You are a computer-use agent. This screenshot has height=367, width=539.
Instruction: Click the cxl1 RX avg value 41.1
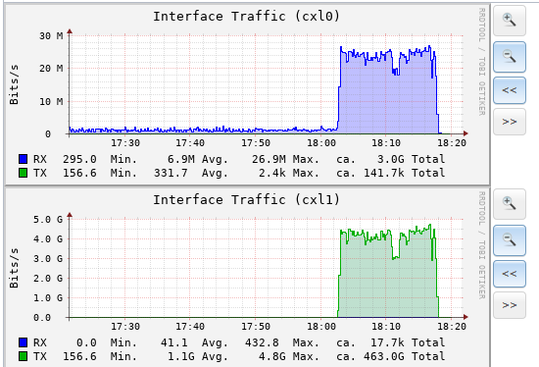173,342
